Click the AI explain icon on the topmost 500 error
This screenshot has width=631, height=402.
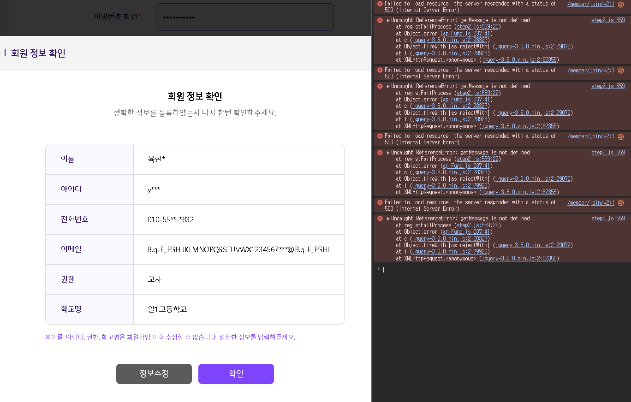(x=621, y=5)
